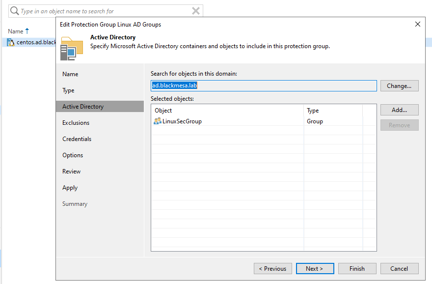Advance the wizard with Next
This screenshot has height=284, width=432.
pyautogui.click(x=315, y=268)
